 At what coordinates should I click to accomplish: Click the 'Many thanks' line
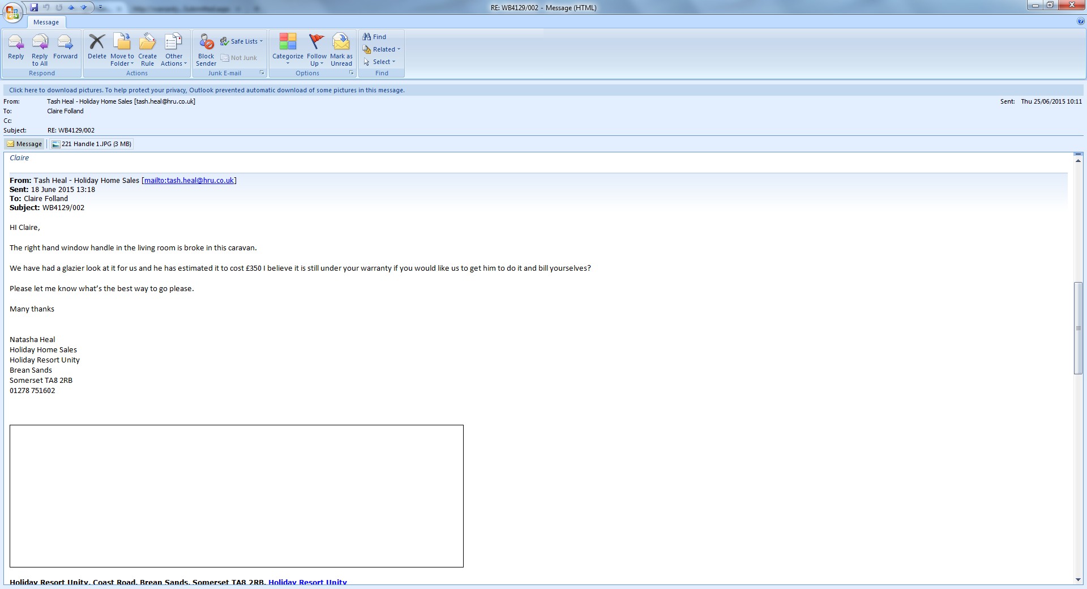pyautogui.click(x=32, y=309)
